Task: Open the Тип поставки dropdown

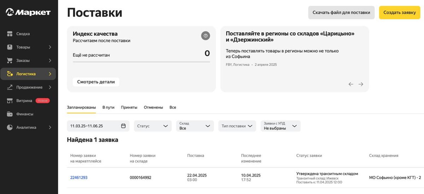Action: coord(237,126)
